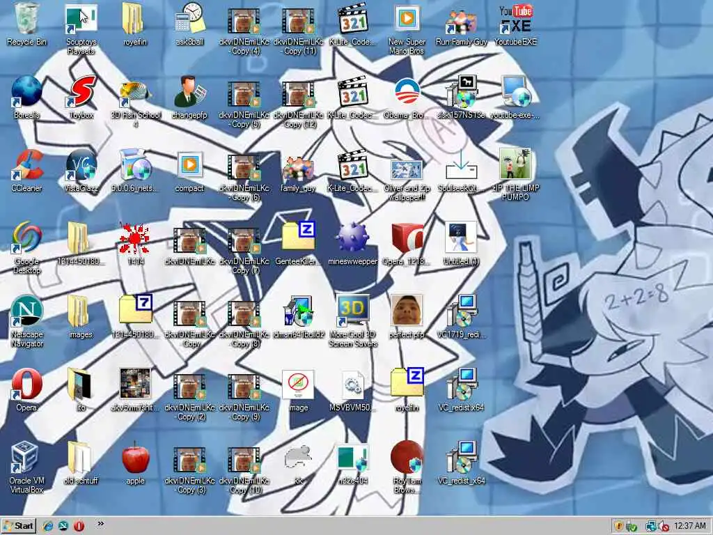Open the security shield tray icon

click(x=618, y=527)
